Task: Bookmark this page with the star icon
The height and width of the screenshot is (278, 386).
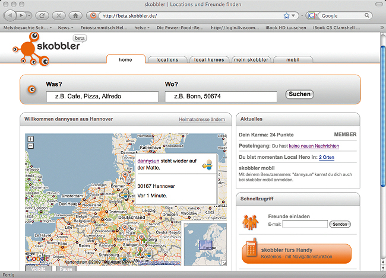Action: [286, 16]
